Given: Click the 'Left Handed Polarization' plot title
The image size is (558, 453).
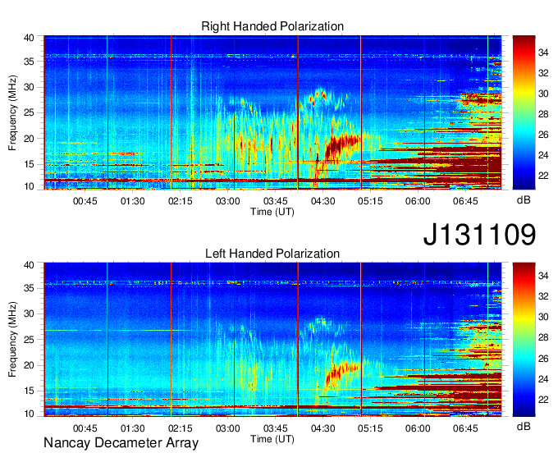Looking at the screenshot, I should tap(272, 254).
